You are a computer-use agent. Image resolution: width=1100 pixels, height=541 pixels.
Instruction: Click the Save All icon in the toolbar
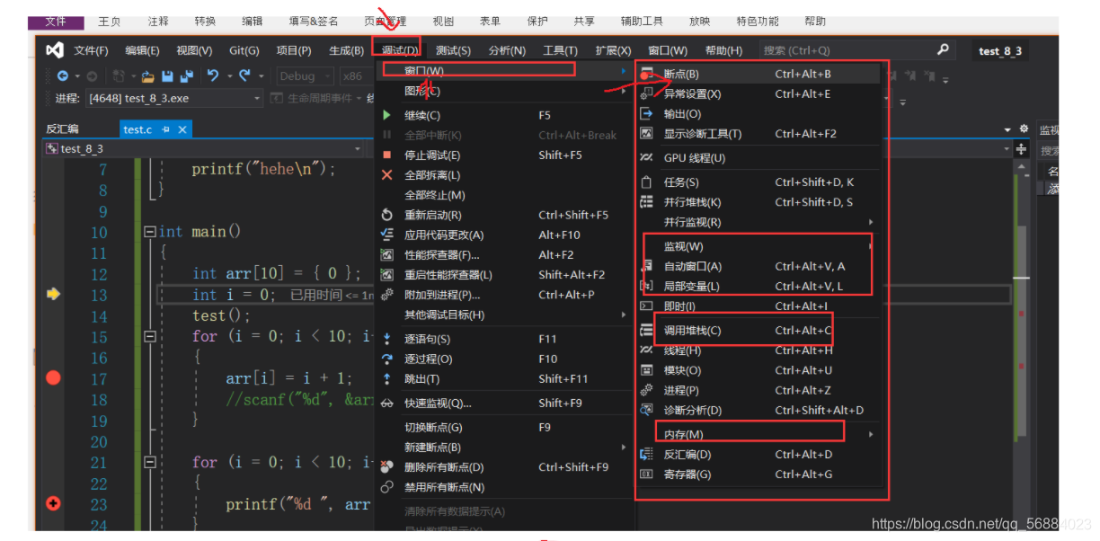click(x=188, y=75)
